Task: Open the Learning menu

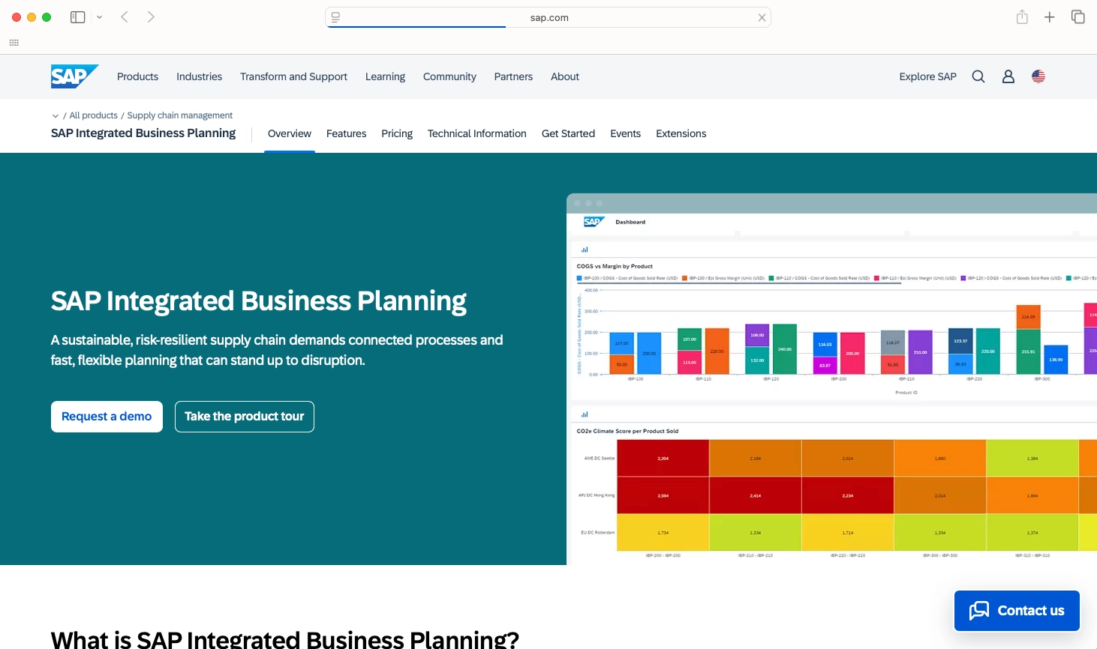Action: tap(385, 76)
